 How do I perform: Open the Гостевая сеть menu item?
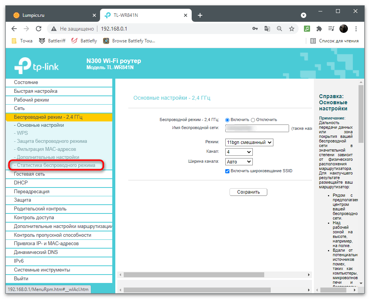(59, 174)
